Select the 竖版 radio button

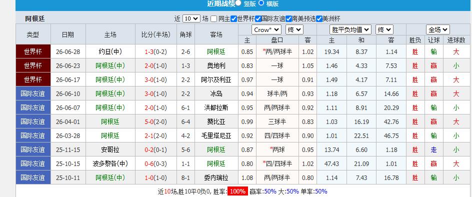point(238,2)
